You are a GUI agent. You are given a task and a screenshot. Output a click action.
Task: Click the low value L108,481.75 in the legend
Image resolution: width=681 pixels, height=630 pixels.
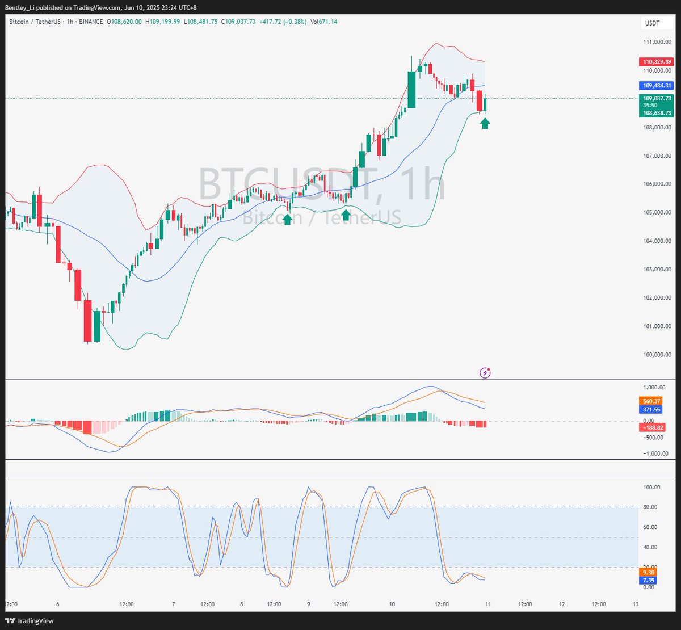pos(201,22)
